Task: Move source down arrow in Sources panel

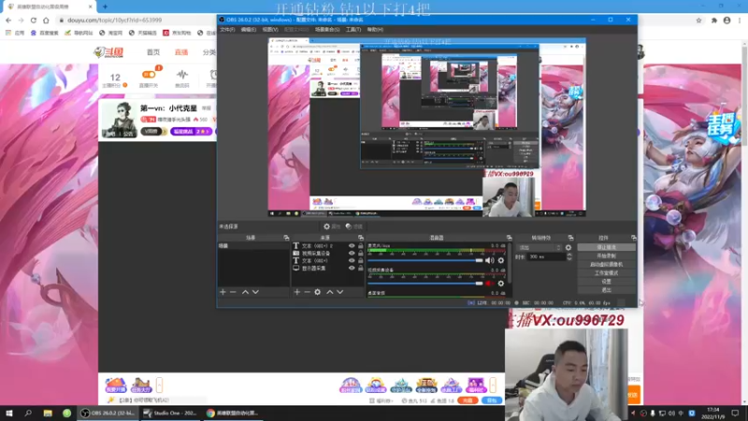Action: (x=340, y=292)
